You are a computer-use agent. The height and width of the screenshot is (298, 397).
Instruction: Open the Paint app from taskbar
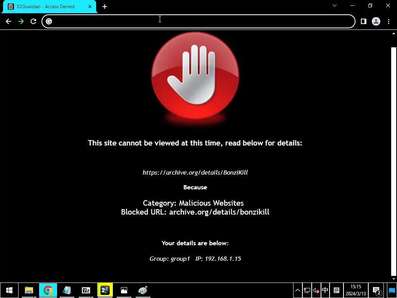click(143, 290)
